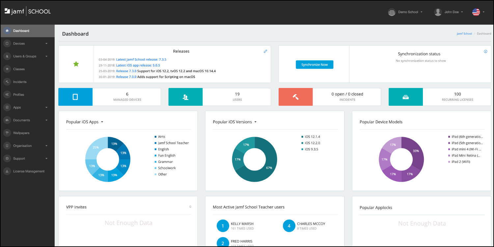Open Incidents in the sidebar

[x=27, y=82]
